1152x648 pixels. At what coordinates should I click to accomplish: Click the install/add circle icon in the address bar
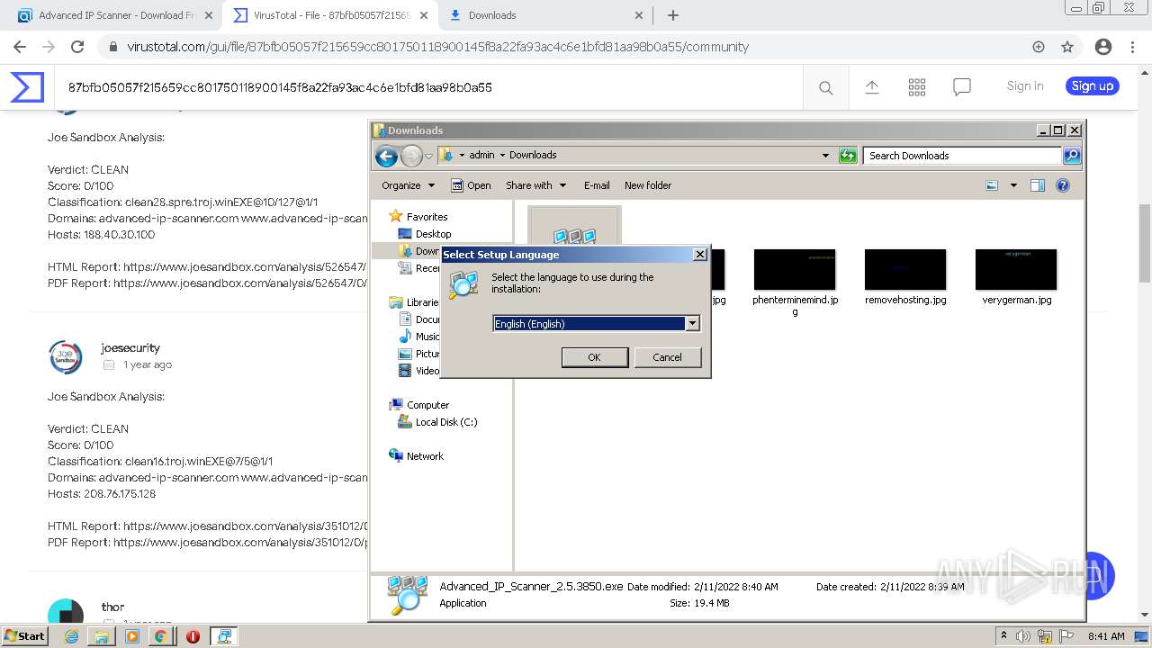coord(1039,47)
